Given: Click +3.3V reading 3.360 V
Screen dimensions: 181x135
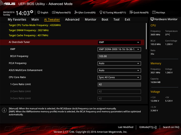Looking at the screenshot, I should point(154,110).
